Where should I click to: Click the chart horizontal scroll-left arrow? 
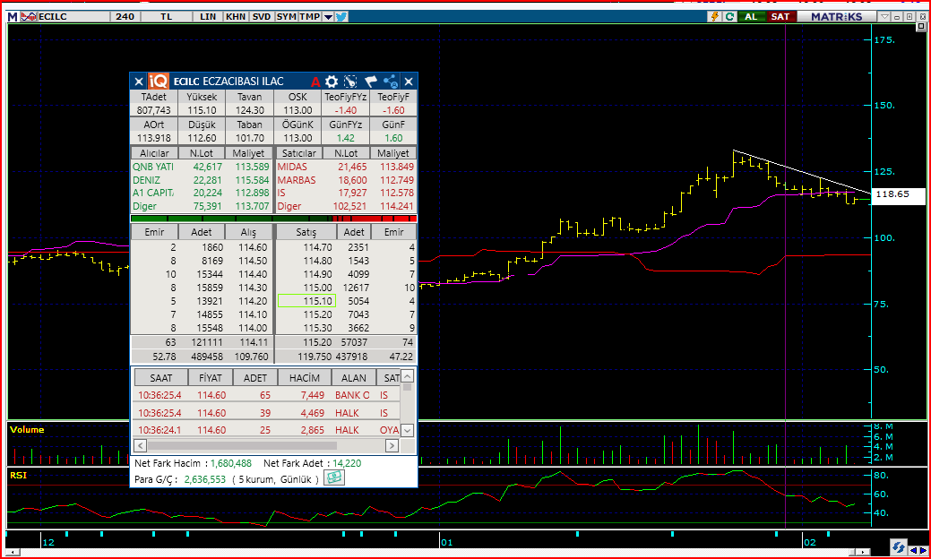pos(12,553)
